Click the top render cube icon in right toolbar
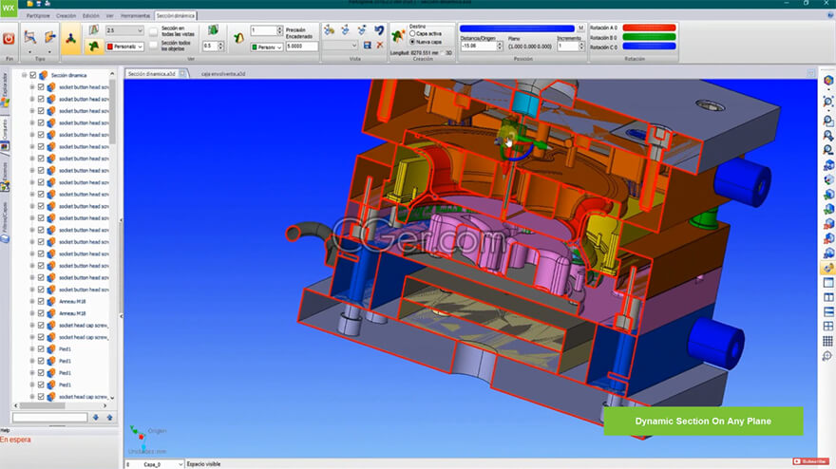The image size is (836, 469). (x=828, y=81)
